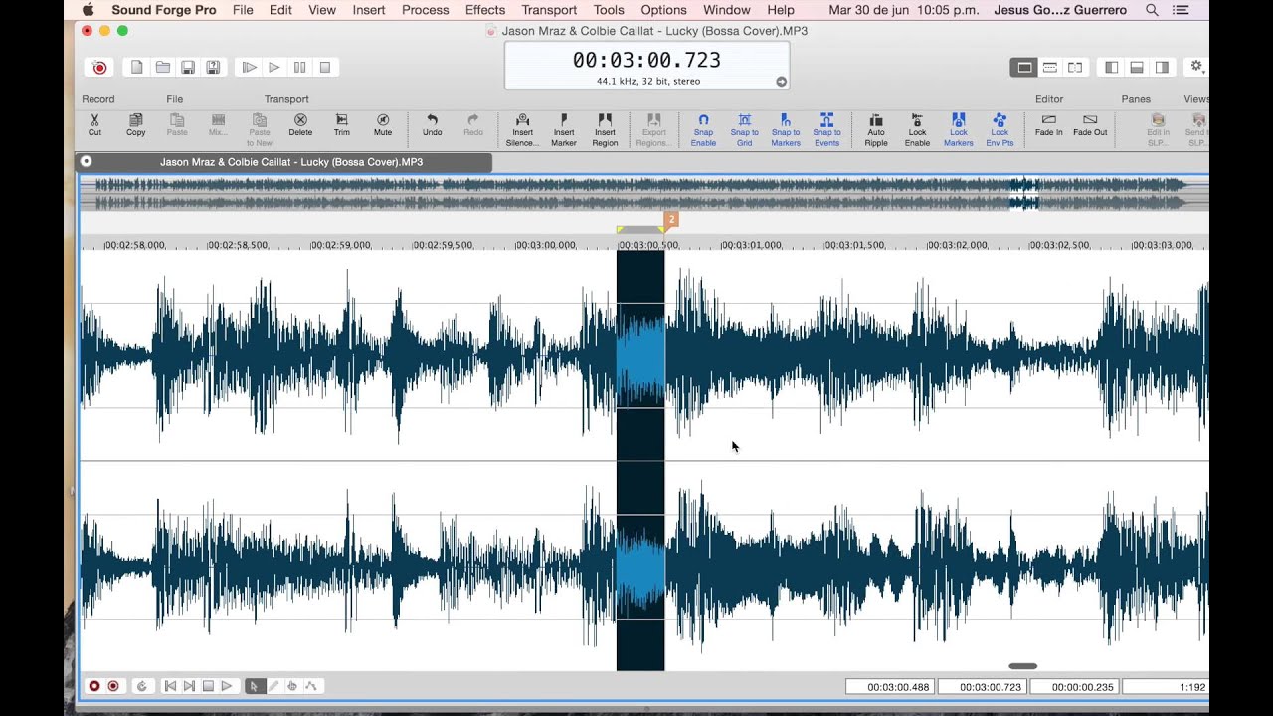The image size is (1273, 716).
Task: Select the Pencil tool
Action: (x=273, y=686)
